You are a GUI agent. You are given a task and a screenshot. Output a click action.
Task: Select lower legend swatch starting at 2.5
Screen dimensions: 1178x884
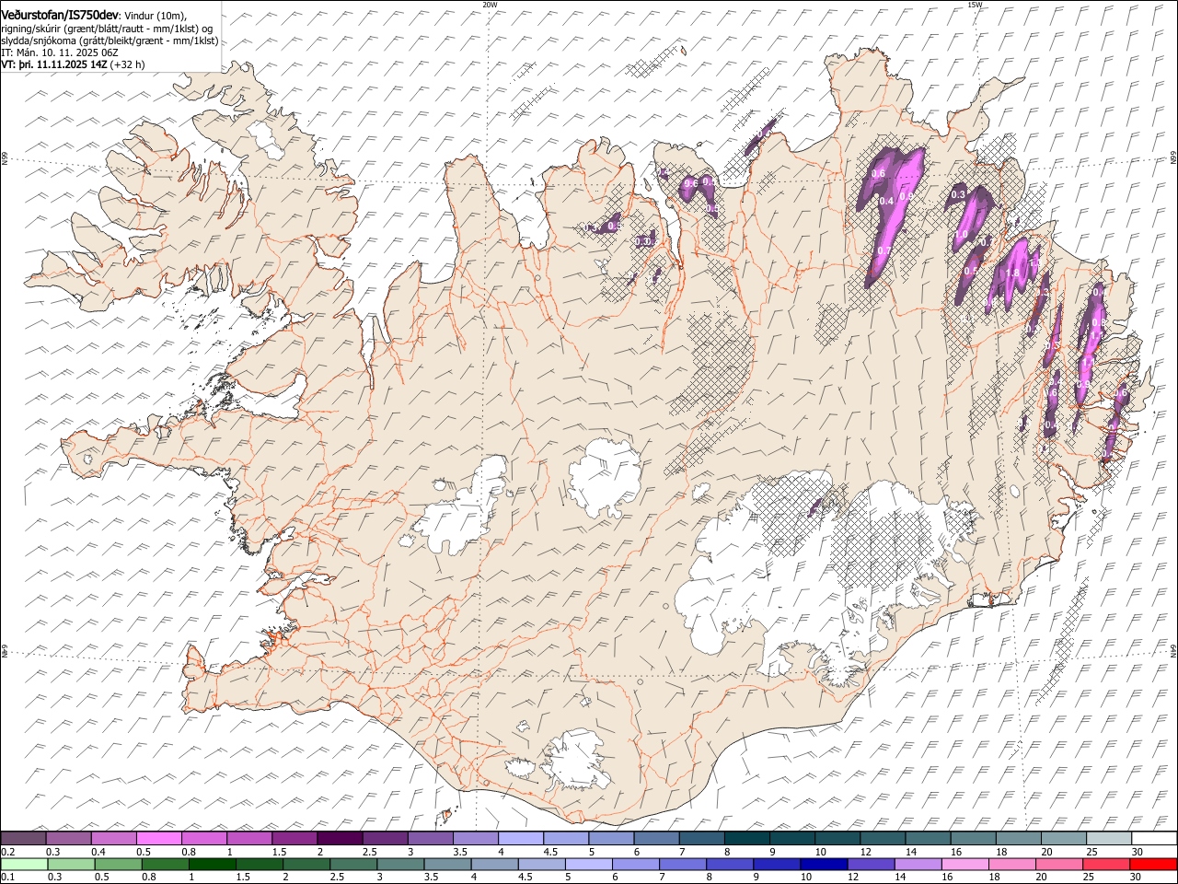click(352, 865)
